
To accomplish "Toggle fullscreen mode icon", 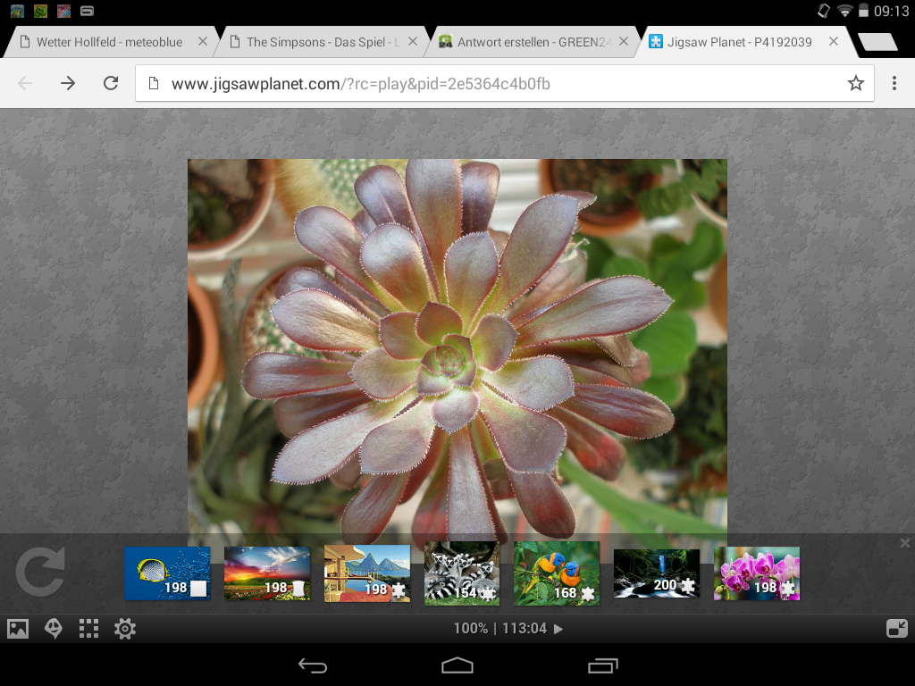I will 896,629.
